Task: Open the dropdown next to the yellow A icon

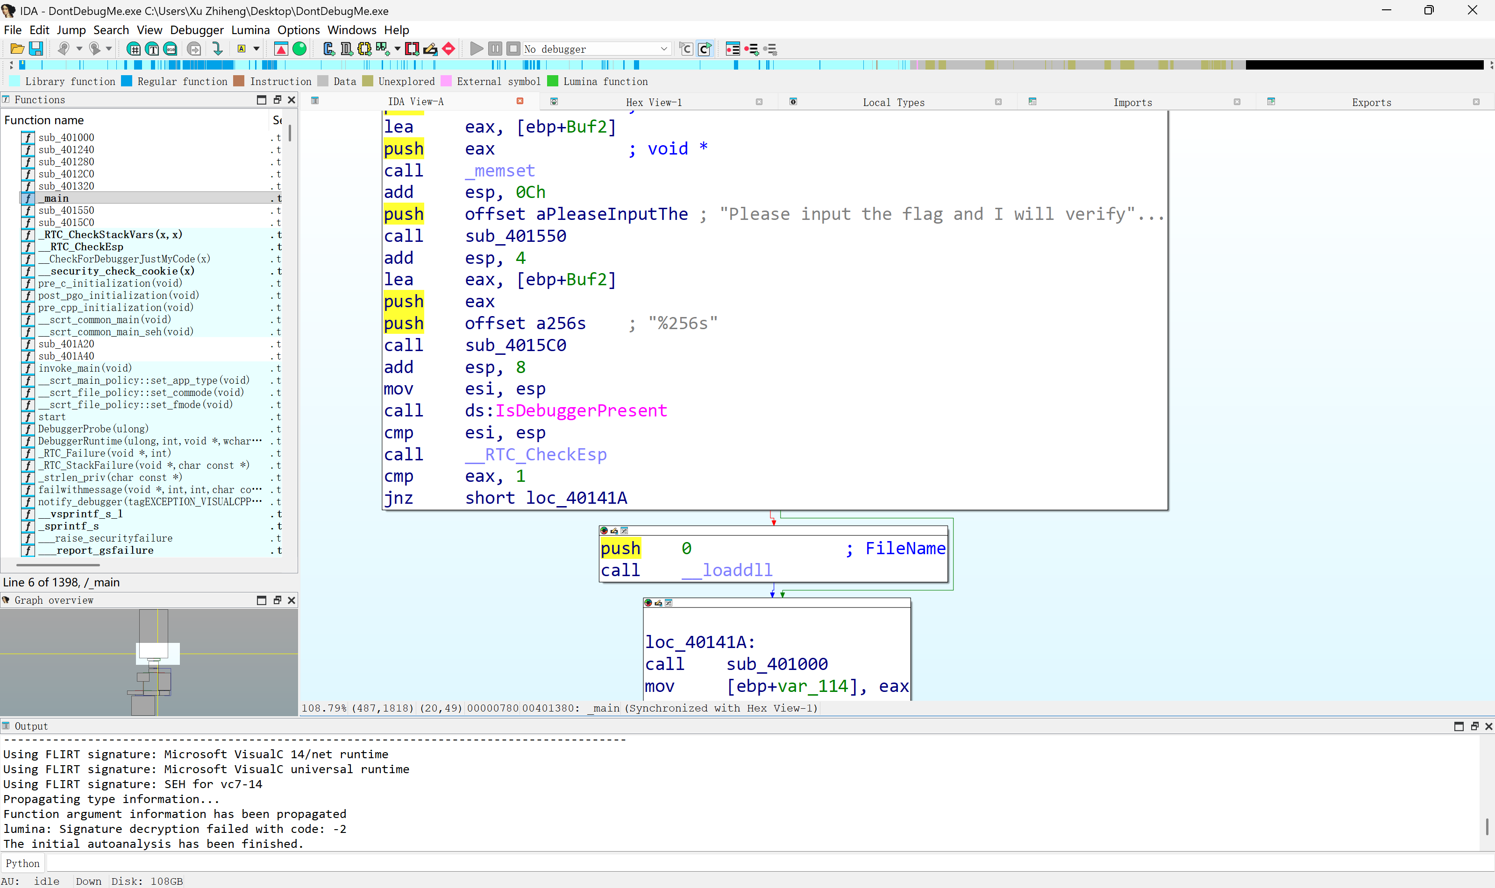Action: (256, 49)
